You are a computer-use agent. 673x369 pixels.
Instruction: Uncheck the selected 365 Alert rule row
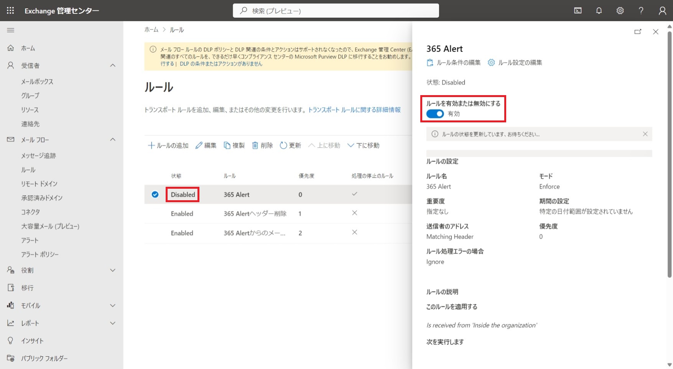pos(155,194)
